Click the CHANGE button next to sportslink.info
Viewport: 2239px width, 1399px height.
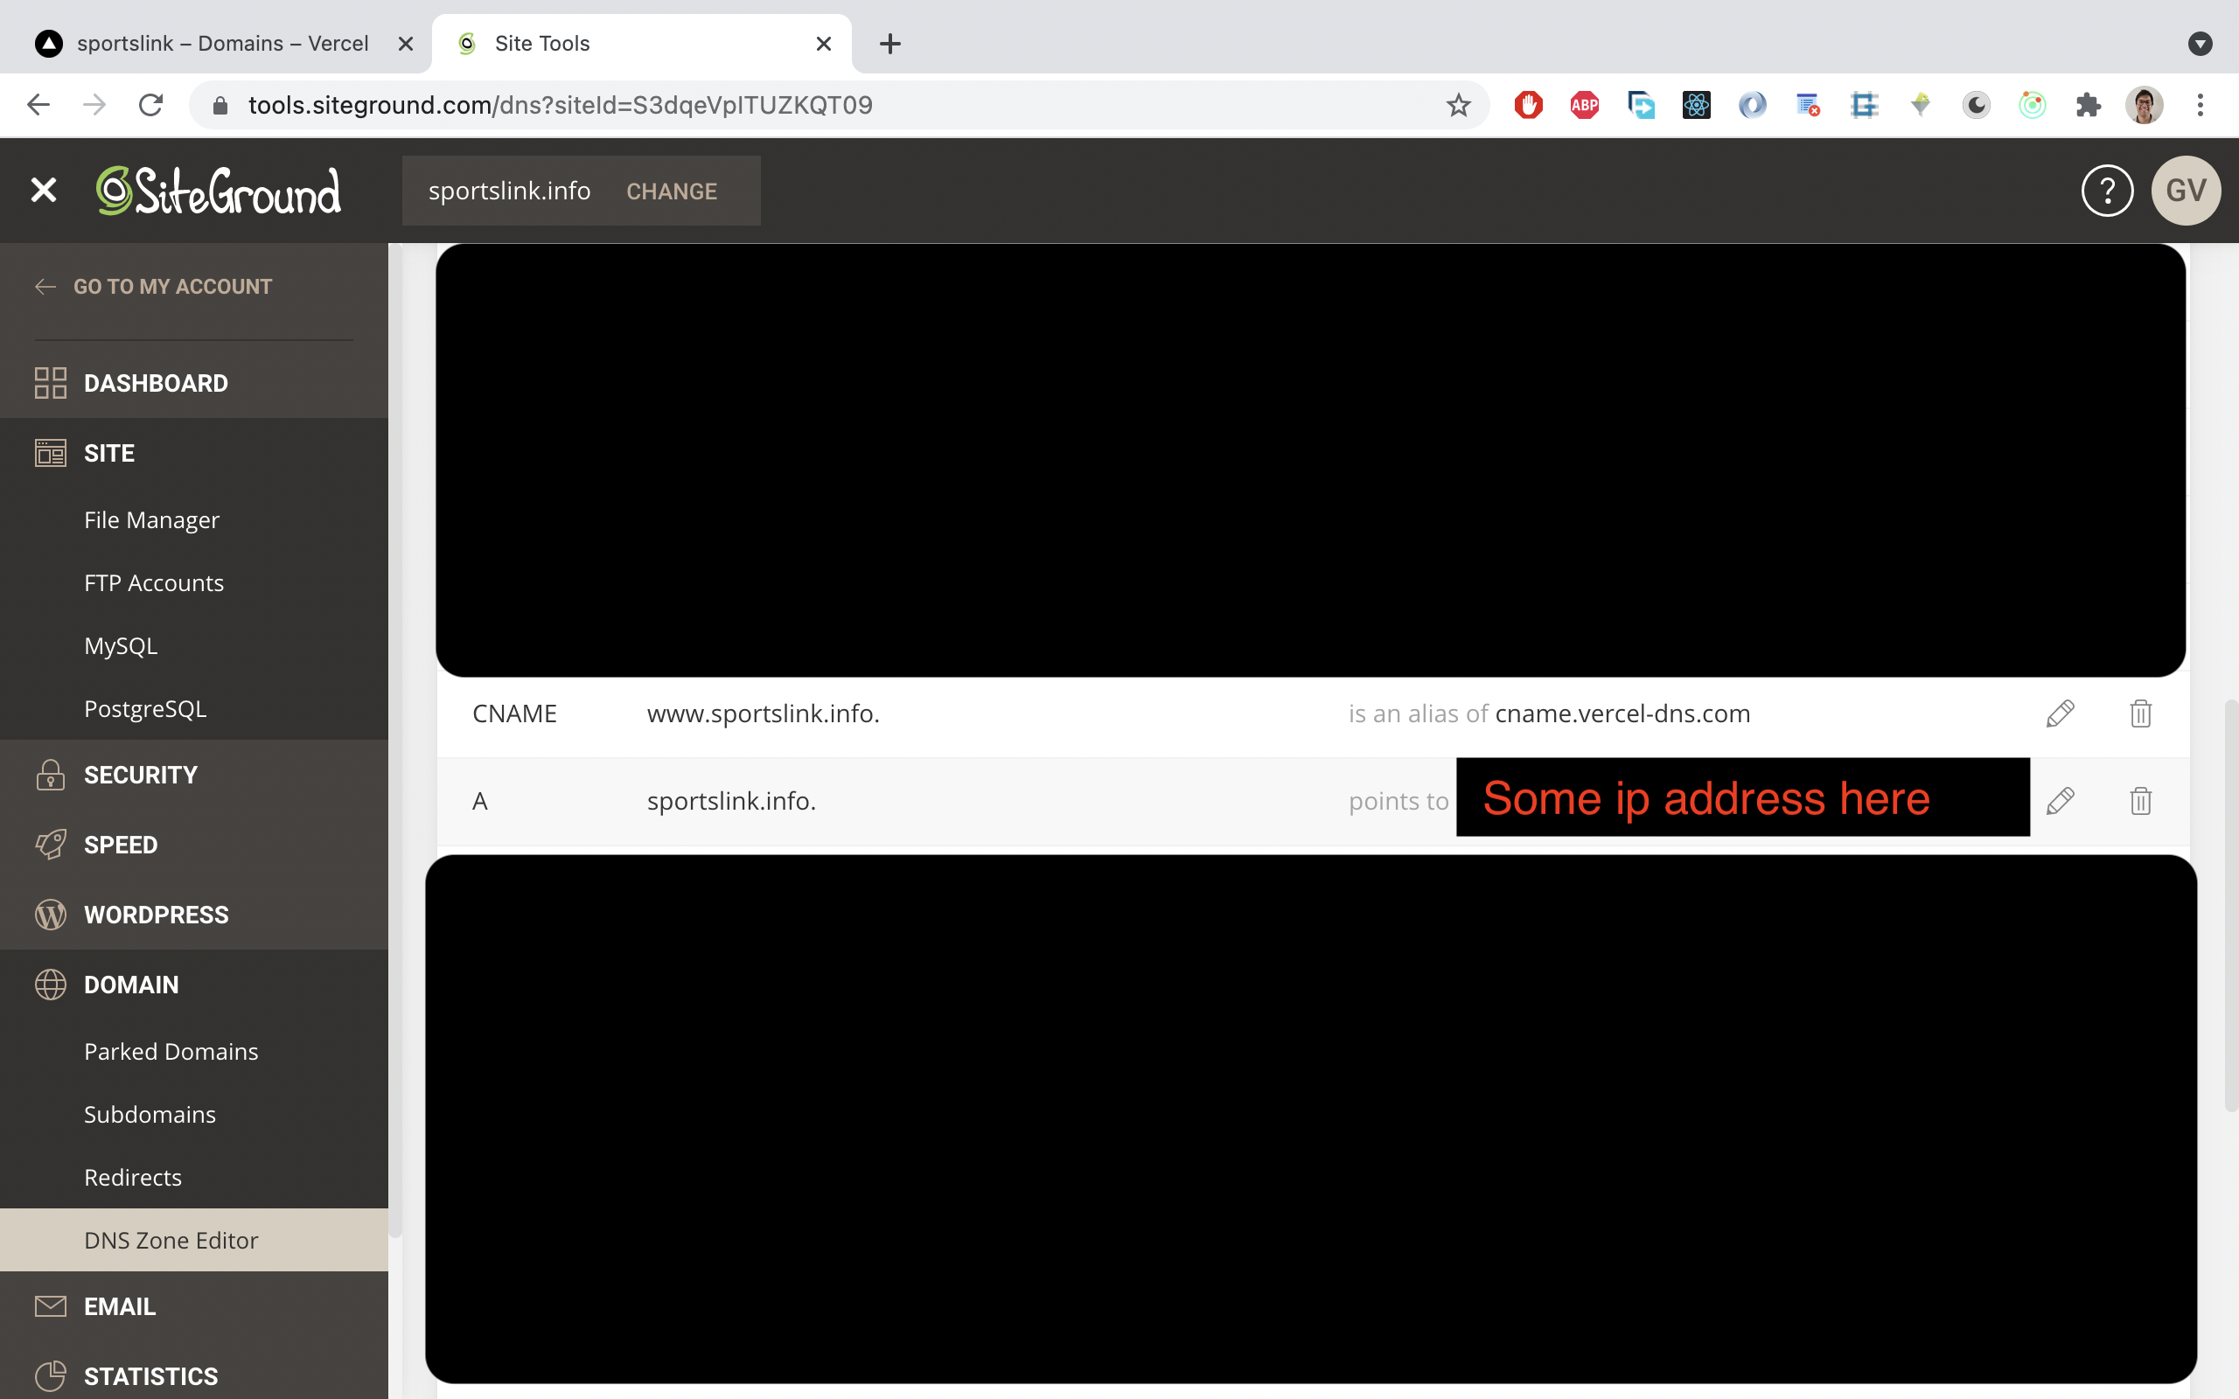pos(672,191)
